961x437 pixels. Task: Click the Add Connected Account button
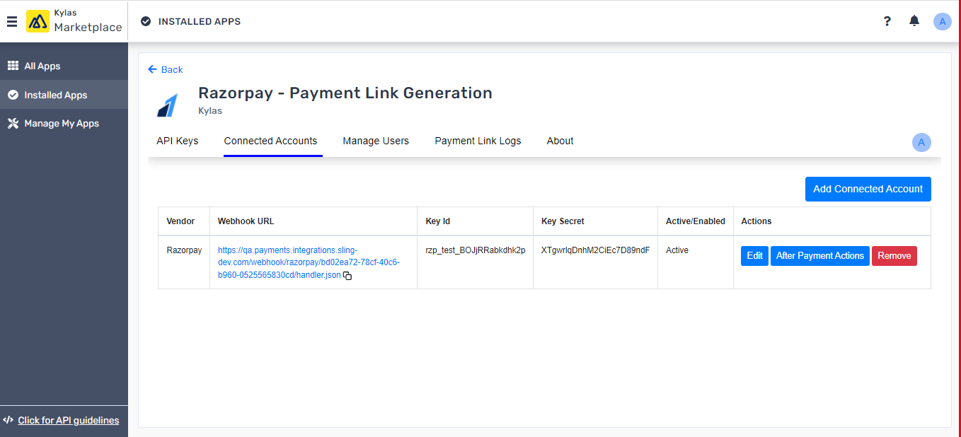click(x=868, y=189)
